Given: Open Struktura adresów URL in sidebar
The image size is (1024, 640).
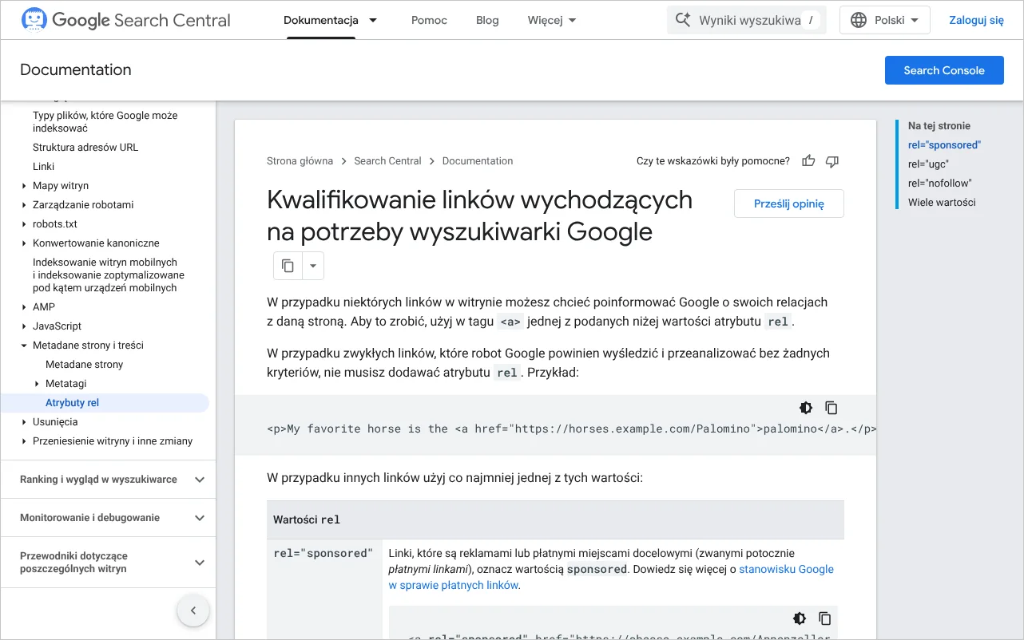Looking at the screenshot, I should click(x=85, y=148).
